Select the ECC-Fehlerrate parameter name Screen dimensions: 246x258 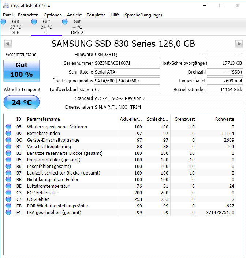click(x=42, y=193)
